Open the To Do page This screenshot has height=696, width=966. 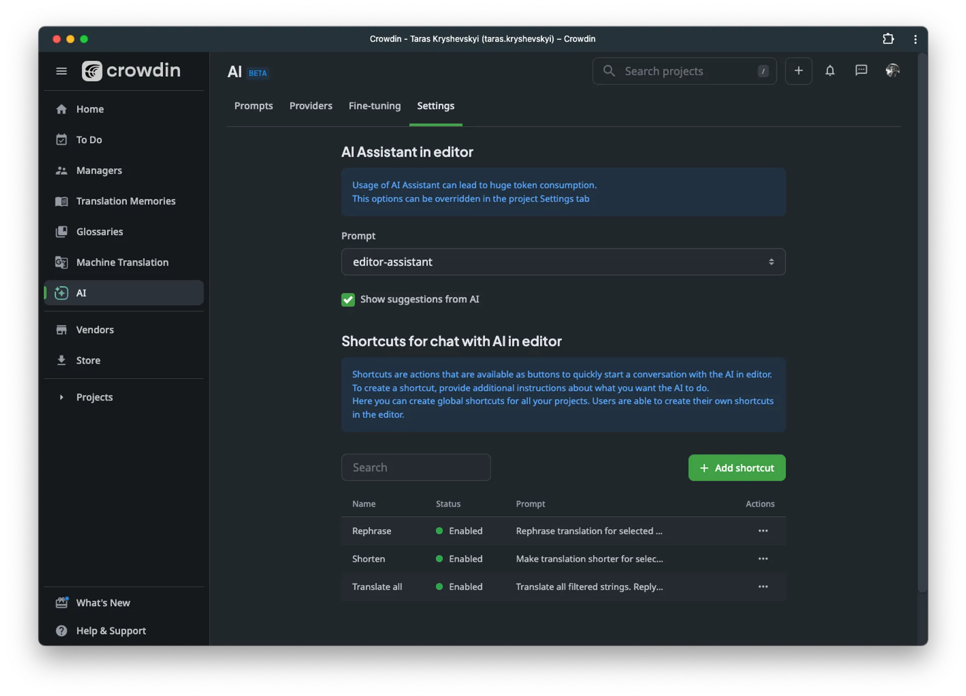[x=124, y=140]
